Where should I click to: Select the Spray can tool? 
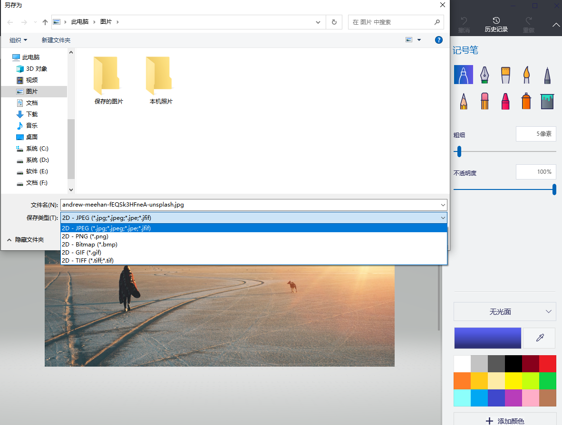(526, 101)
